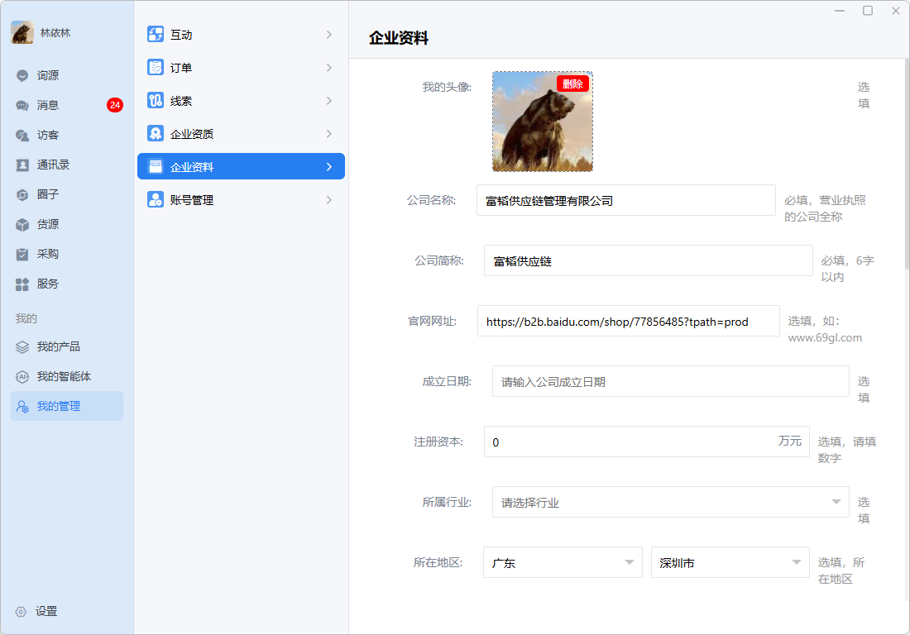This screenshot has height=635, width=910.
Task: Click the 通讯录 contacts icon
Action: (x=22, y=165)
